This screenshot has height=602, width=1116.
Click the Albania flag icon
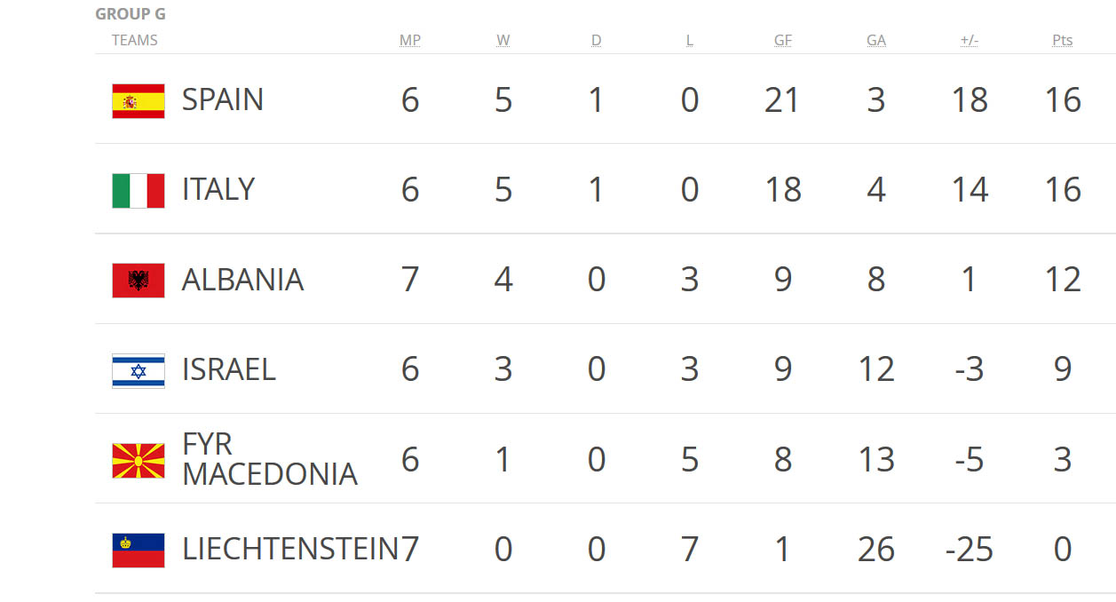point(139,280)
